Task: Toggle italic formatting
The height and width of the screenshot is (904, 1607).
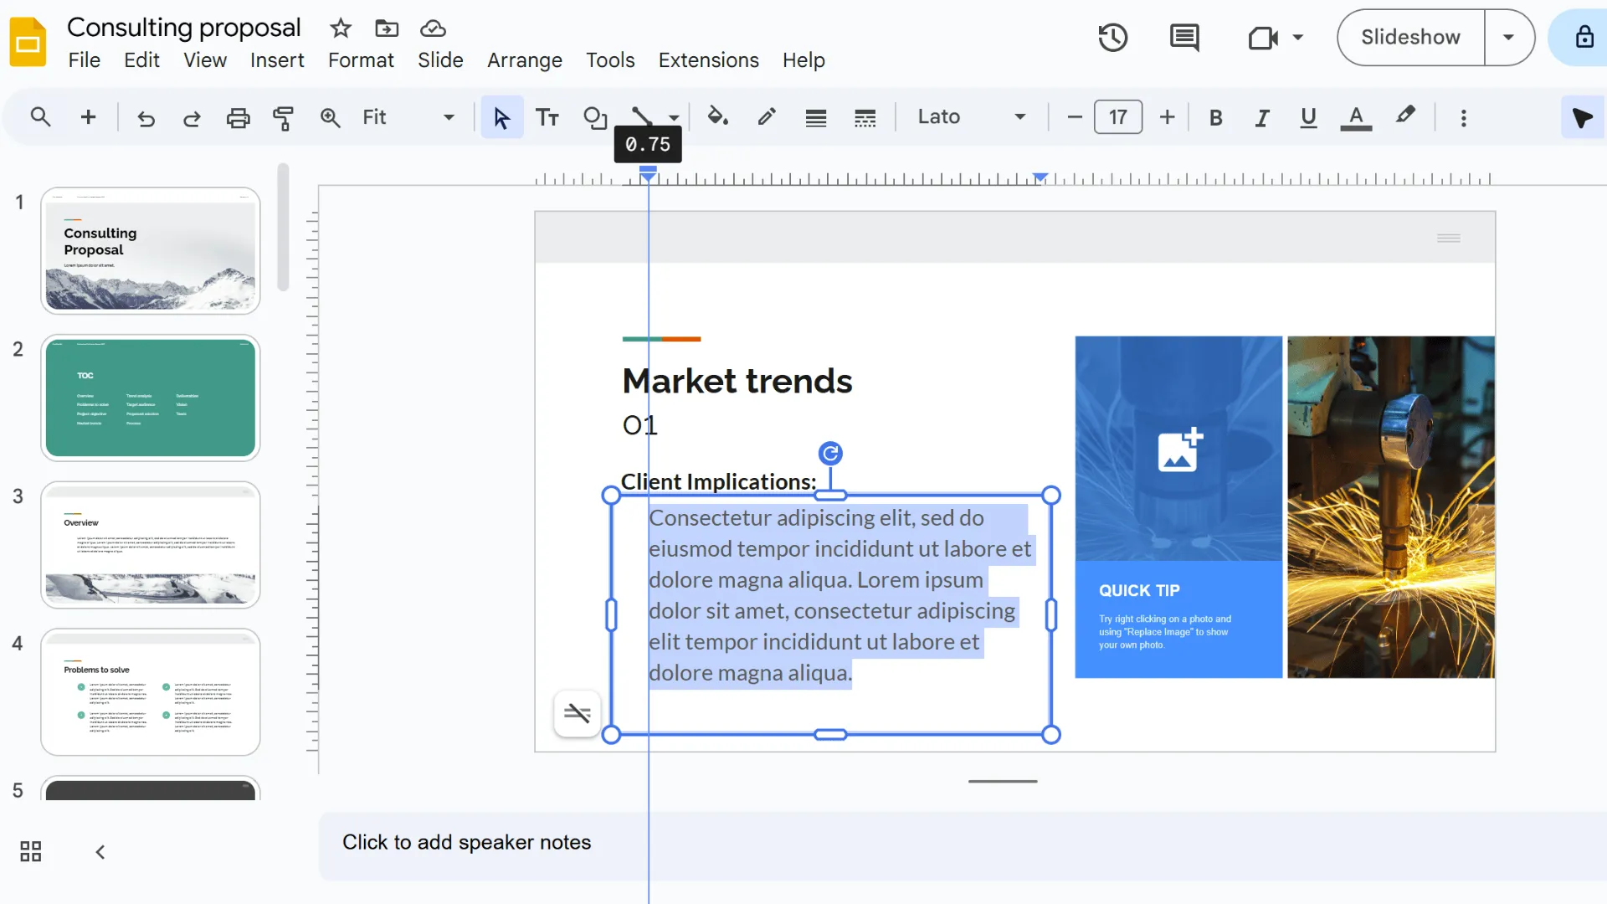Action: tap(1261, 118)
